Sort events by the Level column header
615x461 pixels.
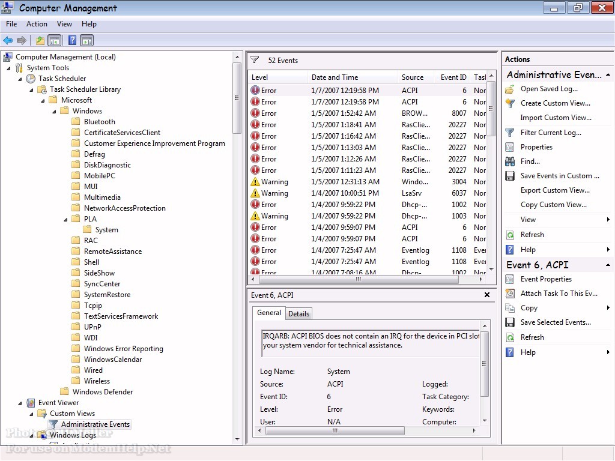pos(278,77)
